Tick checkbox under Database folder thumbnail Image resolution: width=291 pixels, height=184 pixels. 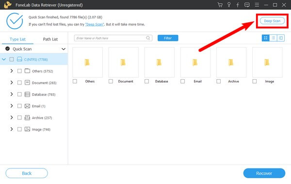point(146,81)
